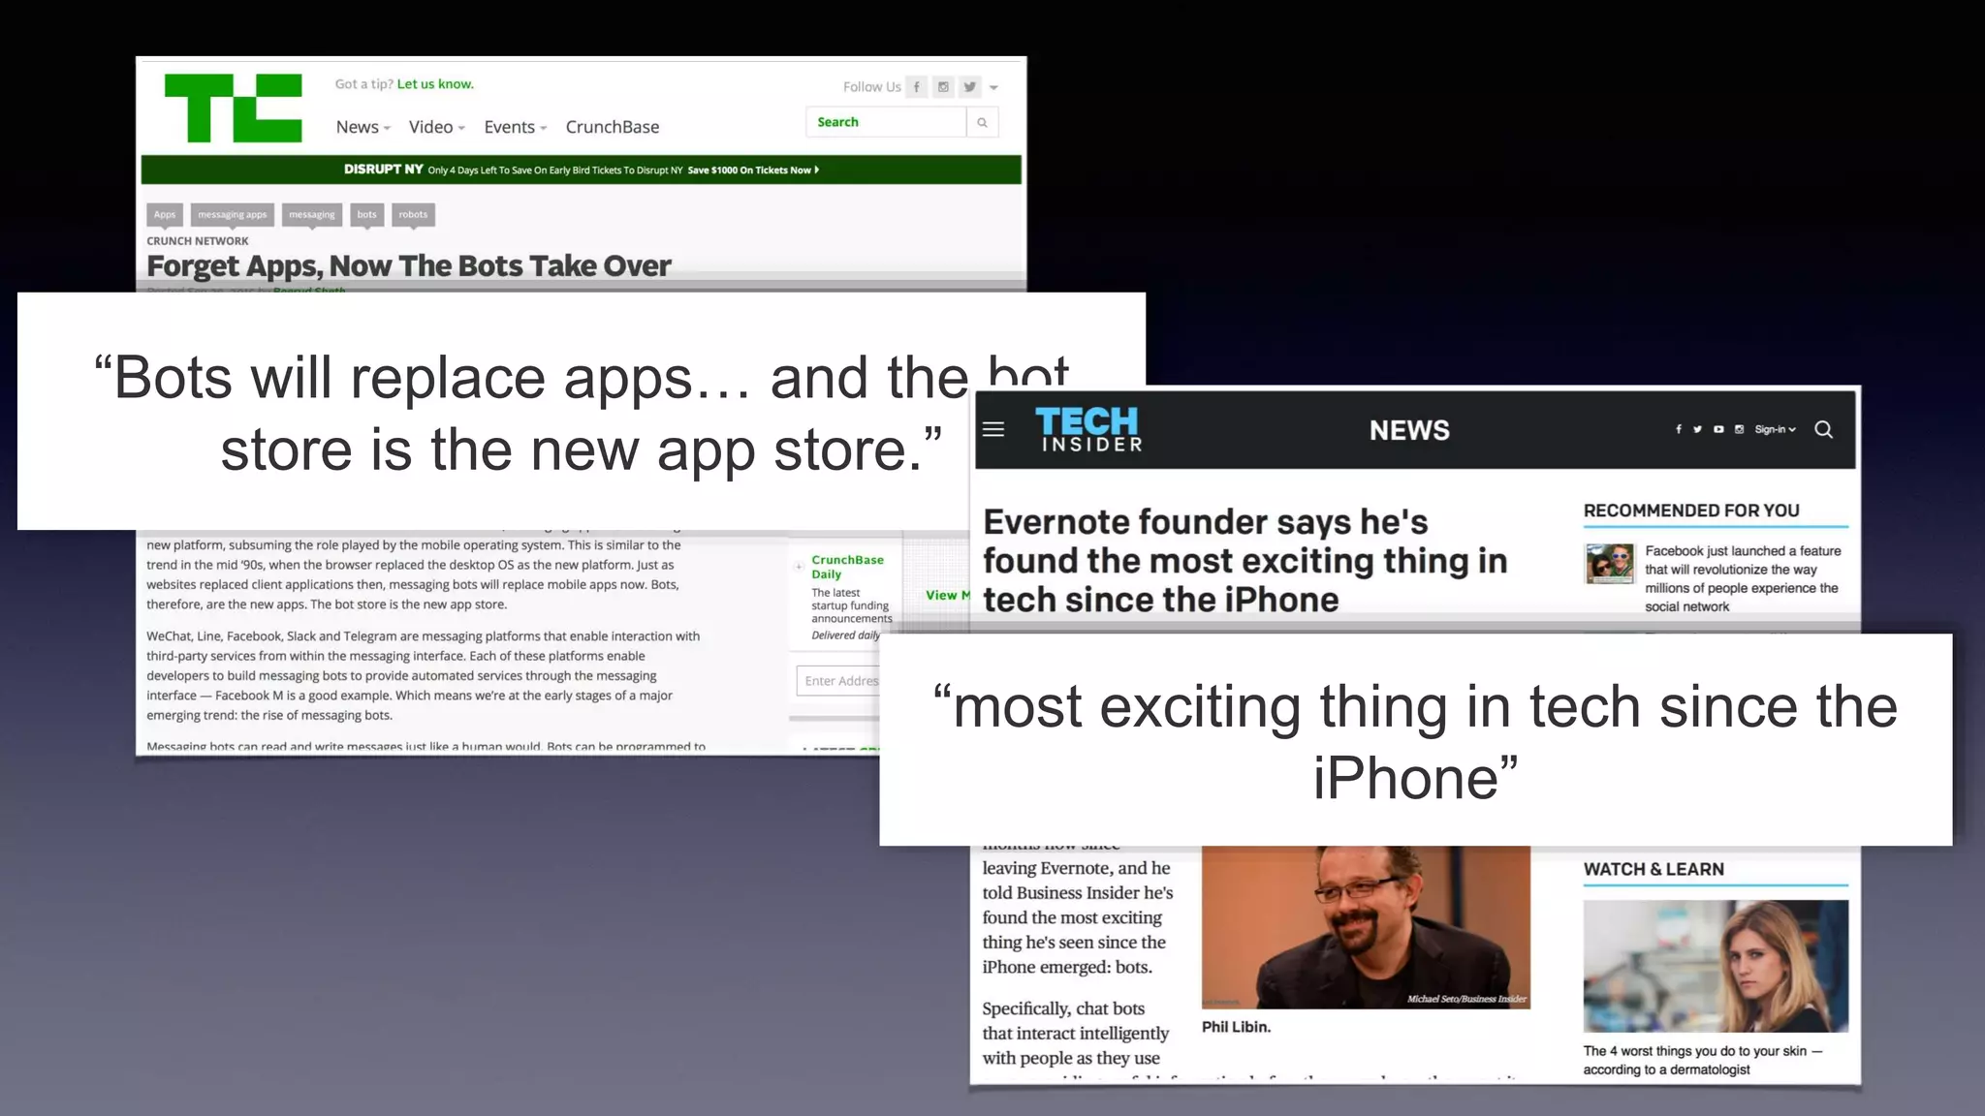Select the "messaging" tag
Viewport: 1985px width, 1116px height.
tap(312, 215)
